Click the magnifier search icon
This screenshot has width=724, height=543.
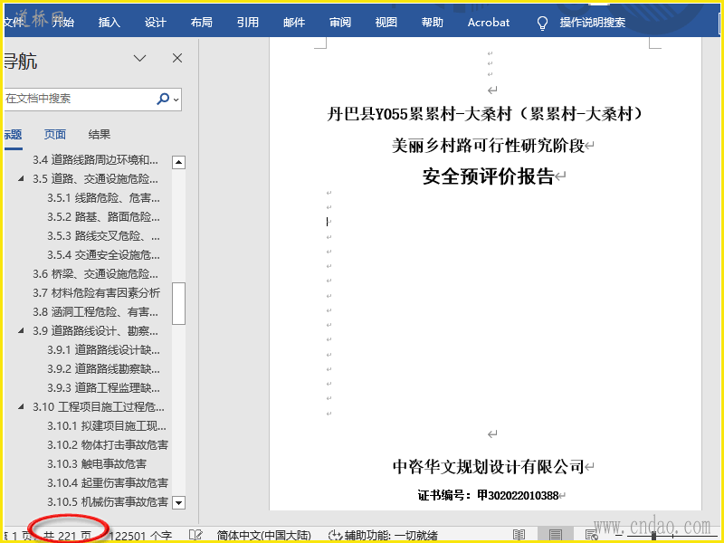[x=163, y=99]
